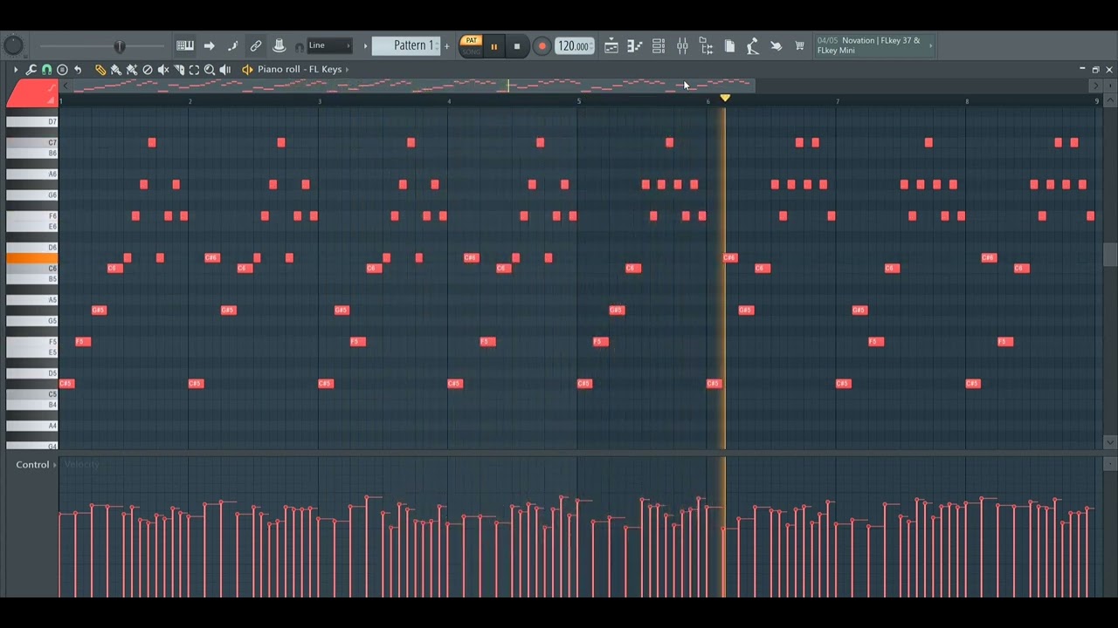Viewport: 1118px width, 628px height.
Task: Stop playback
Action: tap(517, 47)
